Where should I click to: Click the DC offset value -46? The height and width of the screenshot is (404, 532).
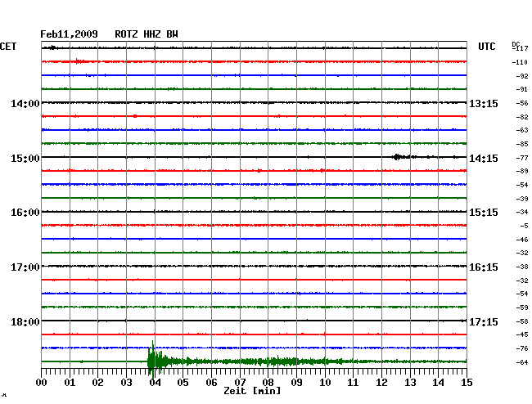coord(522,240)
